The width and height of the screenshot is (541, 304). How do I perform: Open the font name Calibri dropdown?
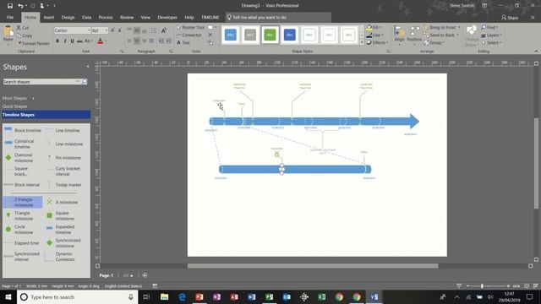(89, 30)
